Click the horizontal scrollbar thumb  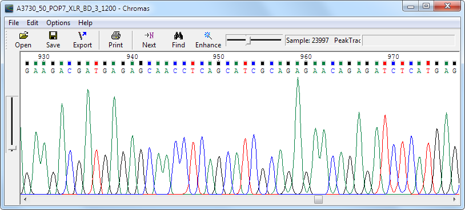pos(318,199)
